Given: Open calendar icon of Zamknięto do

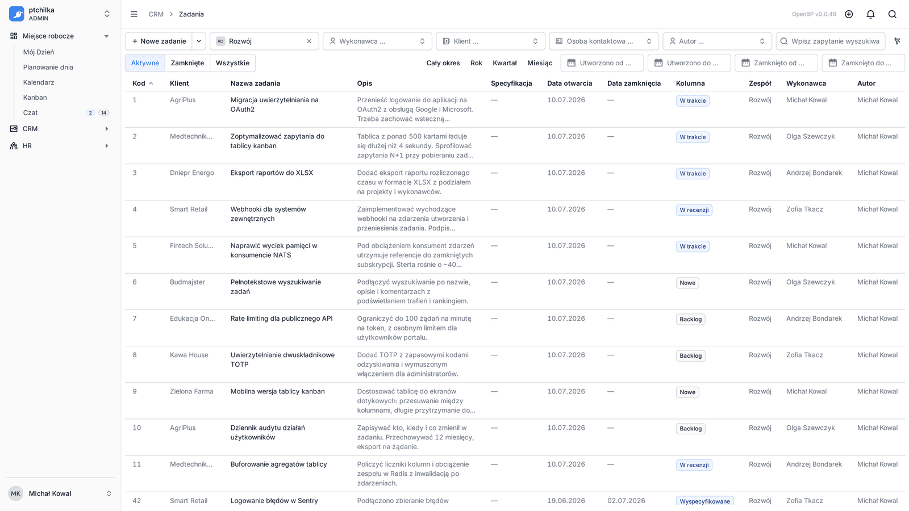Looking at the screenshot, I should pos(832,63).
